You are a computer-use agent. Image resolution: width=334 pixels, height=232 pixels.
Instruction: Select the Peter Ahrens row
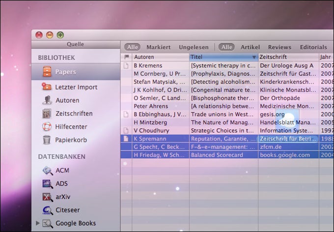[227, 106]
